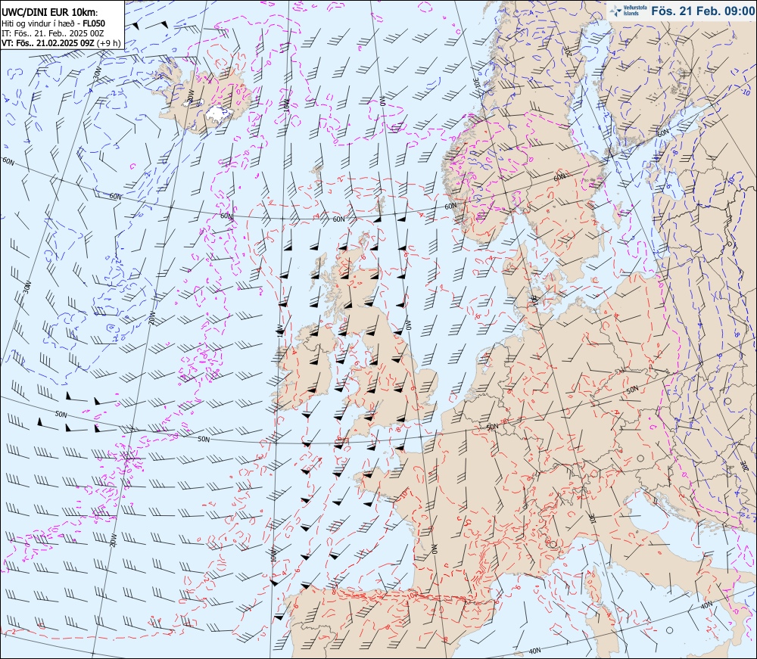Click the white Vatnajökull glacier on Iceland
Screen dimensions: 757x659
(x=218, y=113)
